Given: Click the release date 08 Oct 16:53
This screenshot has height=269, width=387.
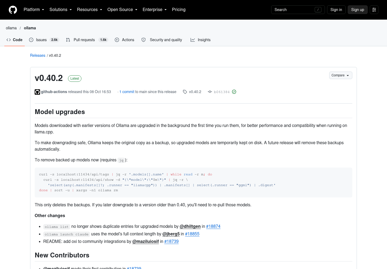Looking at the screenshot, I should point(100,92).
